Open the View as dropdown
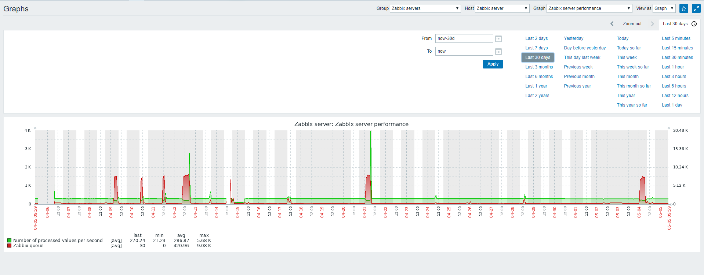 [664, 8]
